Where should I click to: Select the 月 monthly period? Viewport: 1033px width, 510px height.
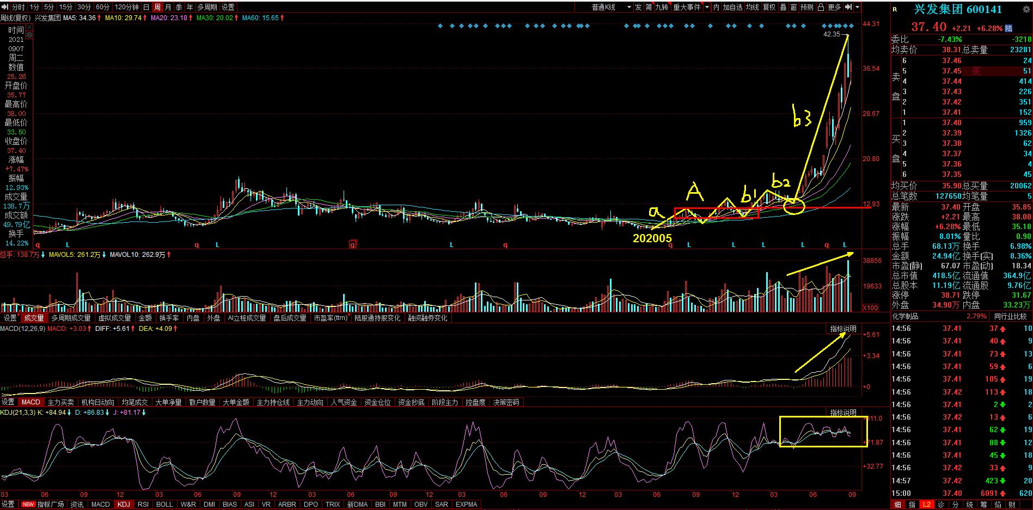(x=168, y=7)
